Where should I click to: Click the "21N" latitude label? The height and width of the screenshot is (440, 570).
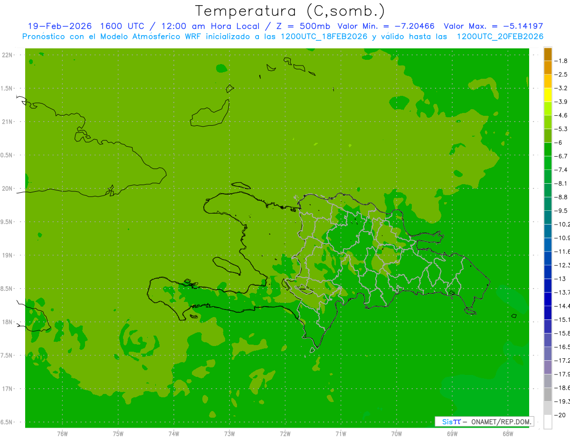click(8, 122)
